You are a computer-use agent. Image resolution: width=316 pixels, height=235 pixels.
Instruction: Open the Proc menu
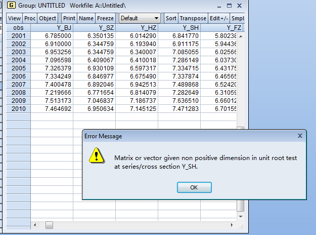tap(30, 18)
